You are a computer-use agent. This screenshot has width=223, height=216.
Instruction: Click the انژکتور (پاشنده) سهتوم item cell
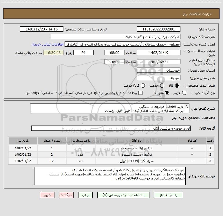tap(136, 155)
